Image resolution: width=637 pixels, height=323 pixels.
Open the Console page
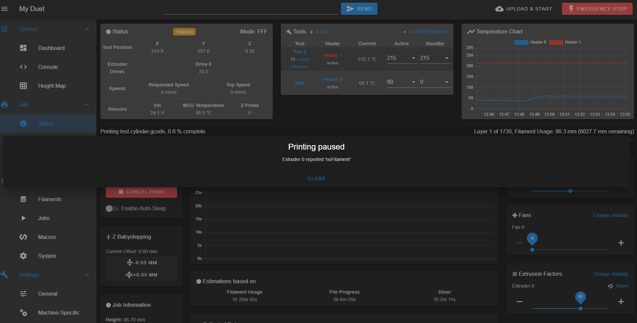48,67
